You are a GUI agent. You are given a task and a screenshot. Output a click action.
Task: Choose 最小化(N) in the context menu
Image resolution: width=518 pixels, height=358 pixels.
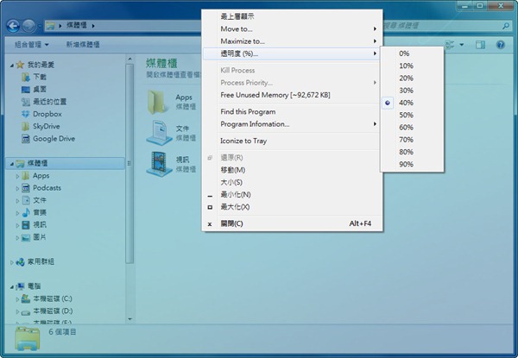click(292, 195)
